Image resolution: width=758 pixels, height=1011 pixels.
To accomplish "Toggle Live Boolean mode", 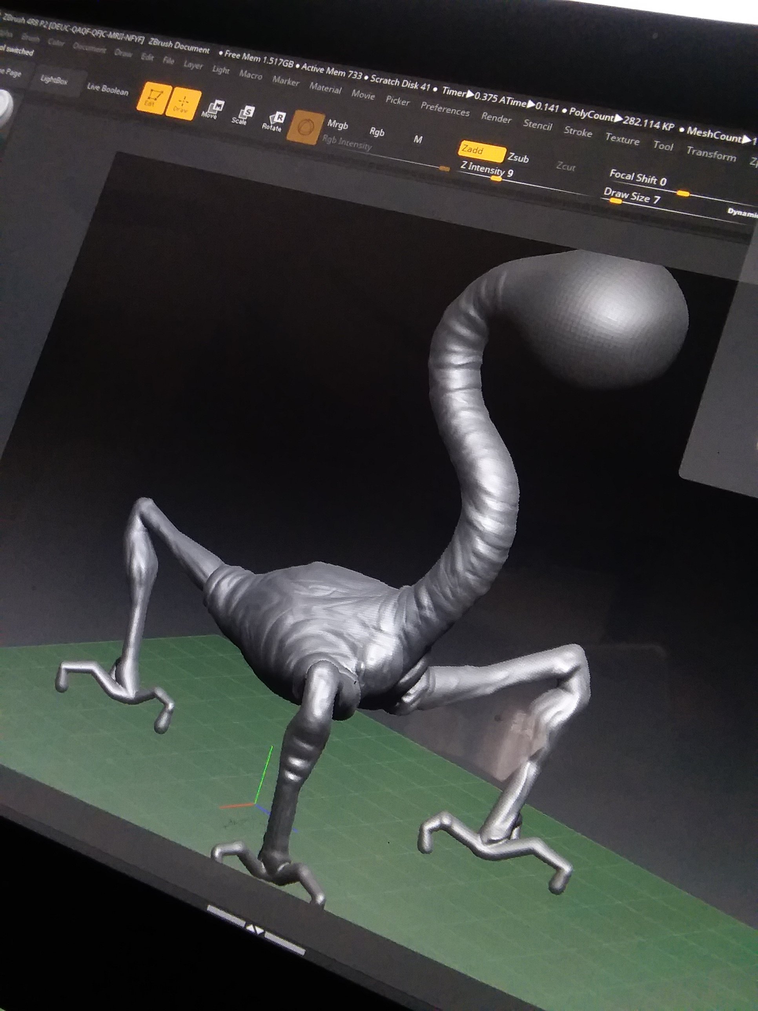I will [x=108, y=89].
